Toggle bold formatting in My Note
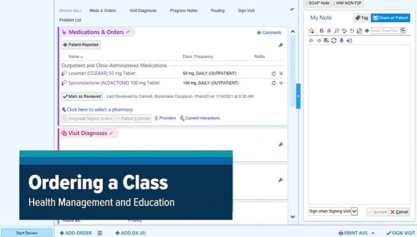 tap(322, 30)
